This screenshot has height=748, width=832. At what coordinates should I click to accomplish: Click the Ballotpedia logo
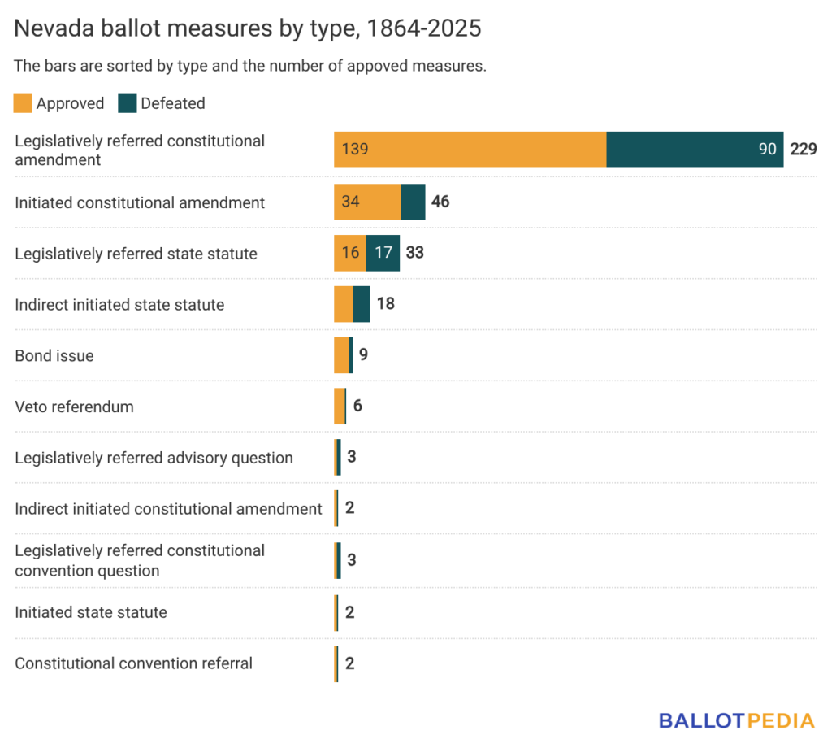[x=736, y=720]
